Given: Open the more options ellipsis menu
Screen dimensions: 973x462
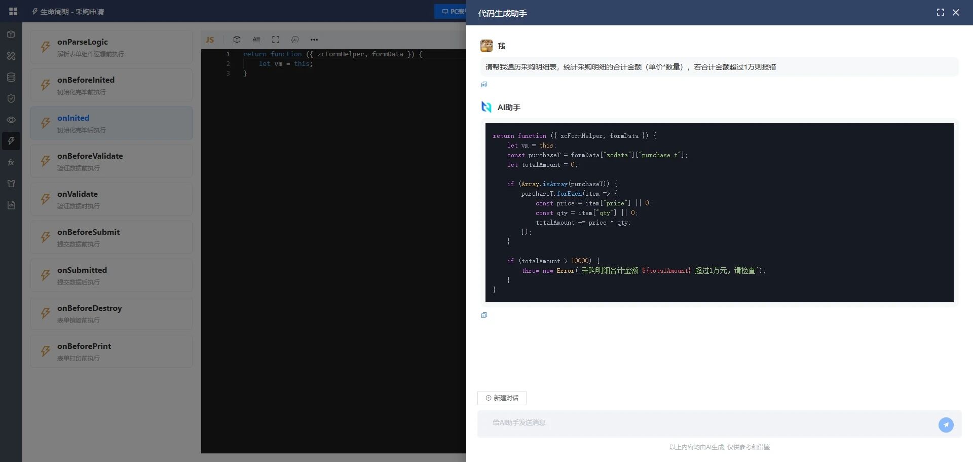Looking at the screenshot, I should 314,40.
